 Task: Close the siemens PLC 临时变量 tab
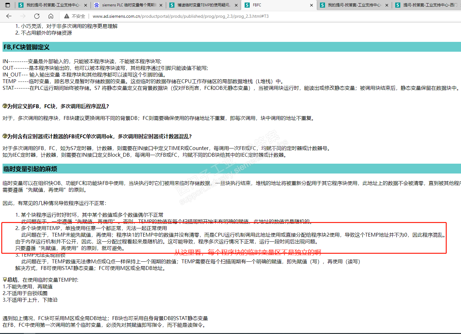pyautogui.click(x=161, y=5)
